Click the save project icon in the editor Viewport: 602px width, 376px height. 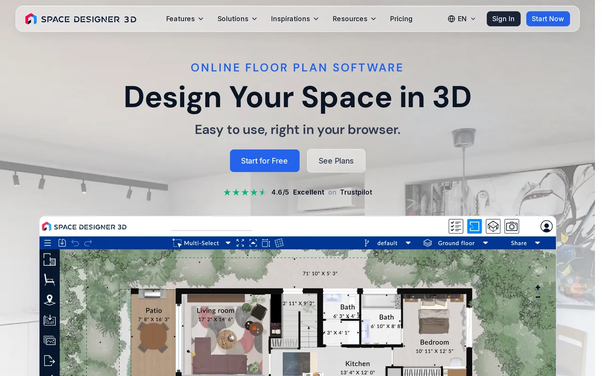click(x=62, y=243)
